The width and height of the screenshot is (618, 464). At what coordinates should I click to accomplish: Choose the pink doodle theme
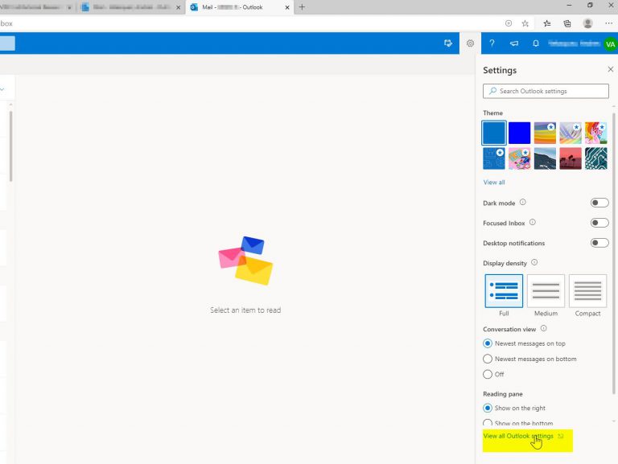[x=520, y=158]
